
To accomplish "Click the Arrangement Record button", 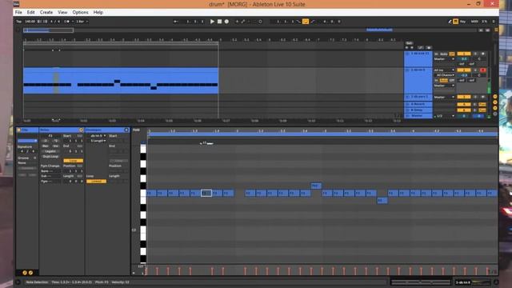I will click(226, 22).
